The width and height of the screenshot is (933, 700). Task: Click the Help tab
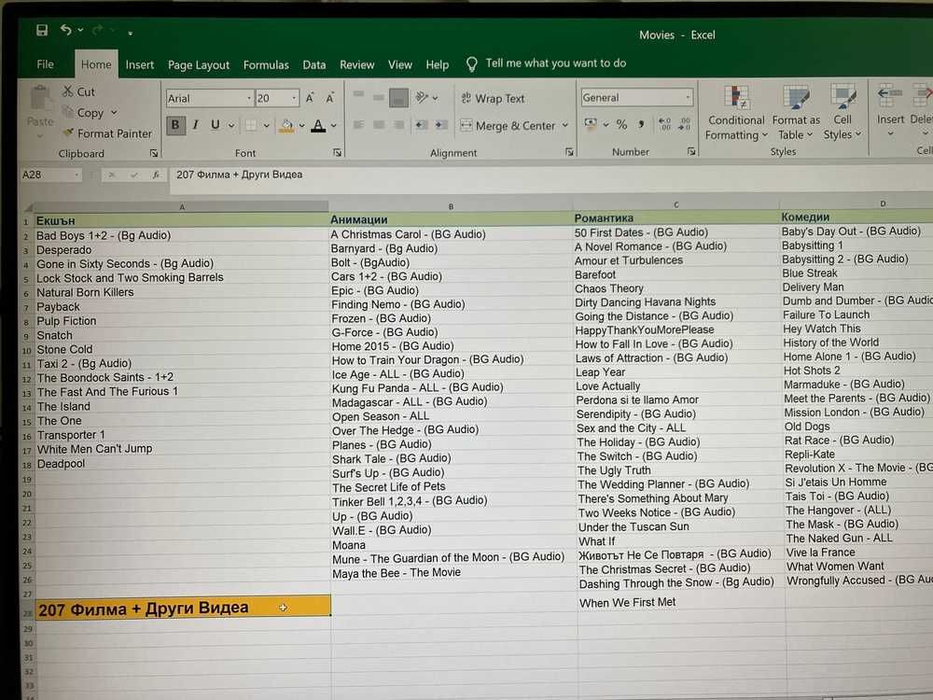coord(438,65)
